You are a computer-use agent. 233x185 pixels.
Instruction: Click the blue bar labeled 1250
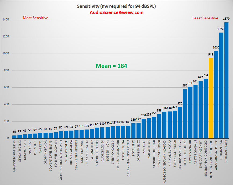pos(221,85)
